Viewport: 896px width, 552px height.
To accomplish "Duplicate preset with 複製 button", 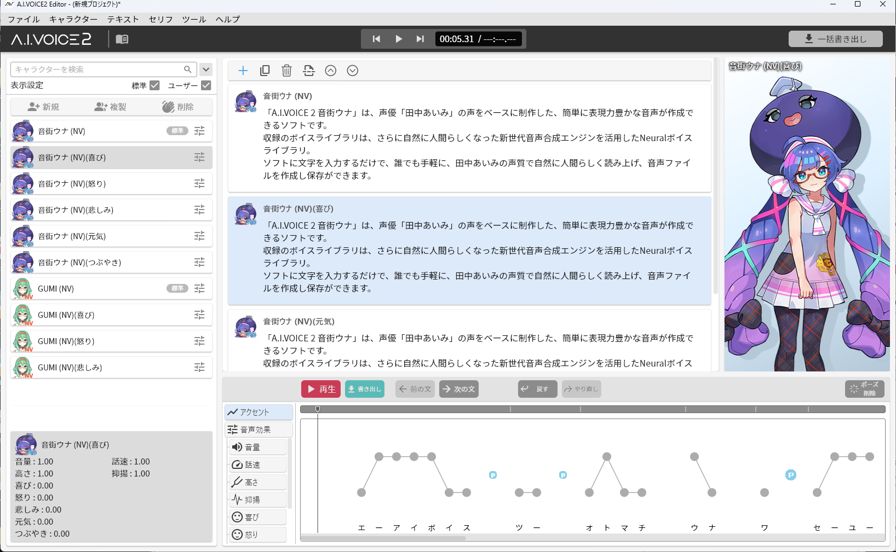I will click(110, 107).
